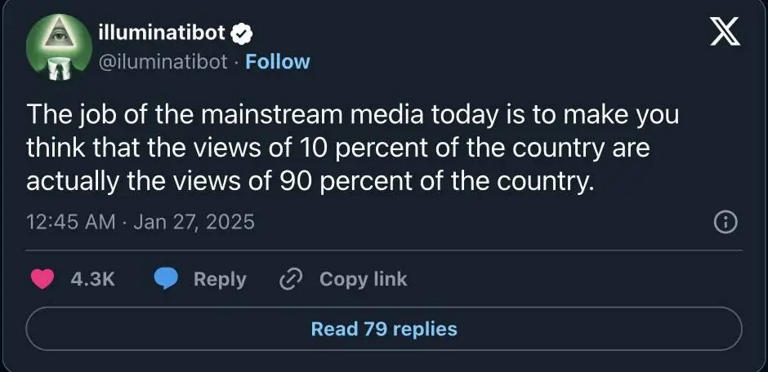Click the Reply label
Screen dimensions: 768x372
point(220,279)
